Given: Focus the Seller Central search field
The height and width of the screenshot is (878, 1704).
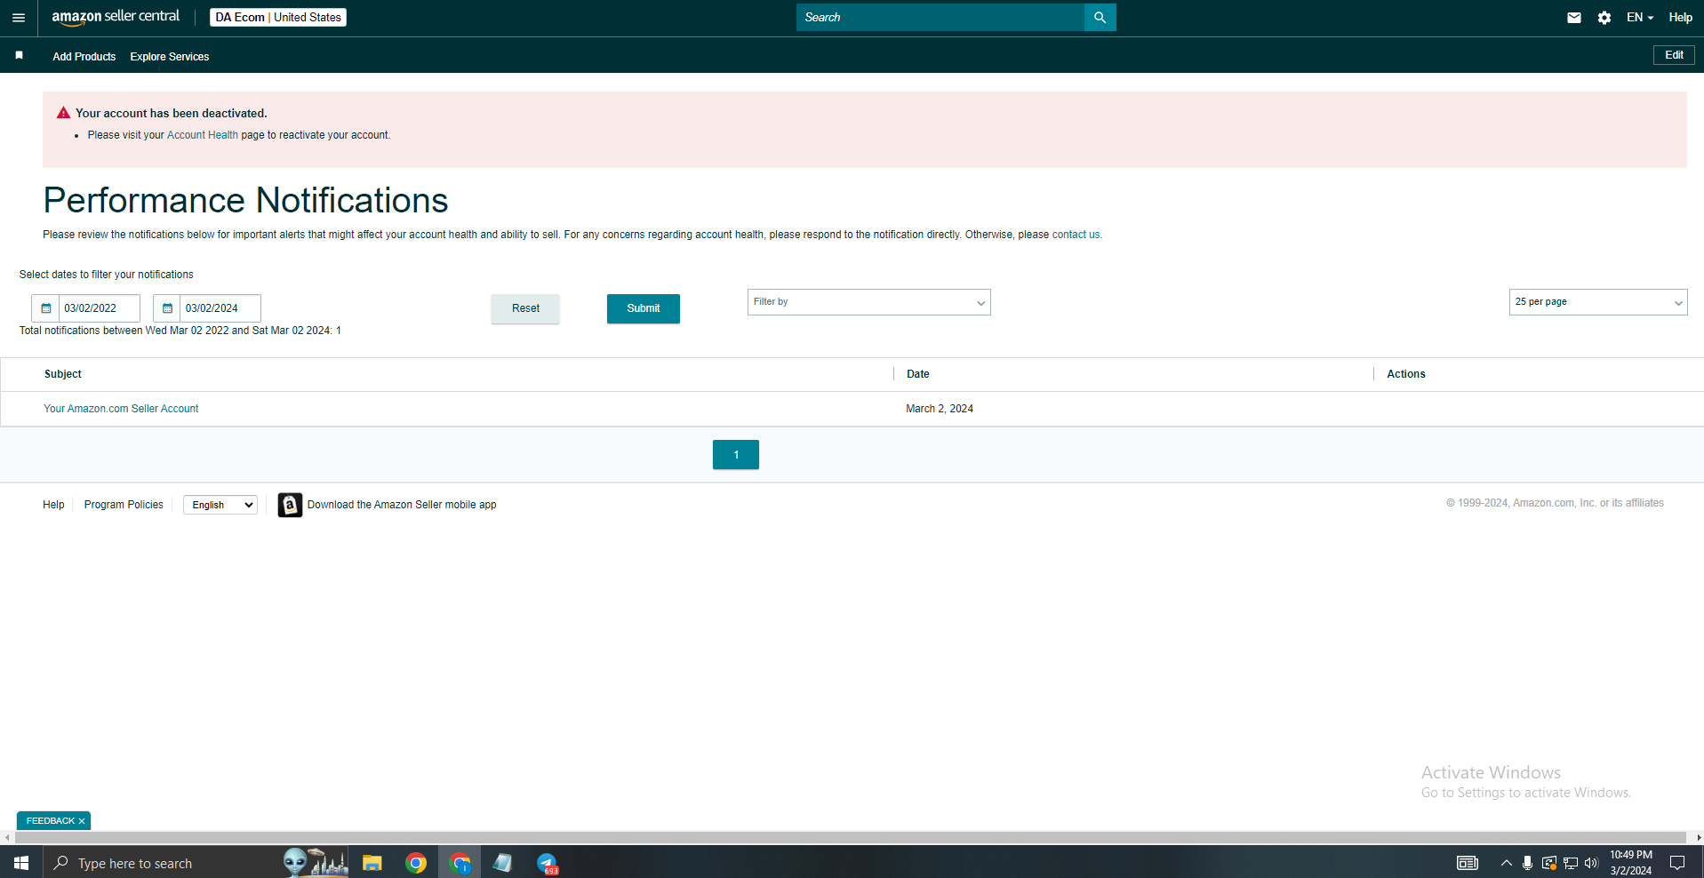Looking at the screenshot, I should [940, 18].
